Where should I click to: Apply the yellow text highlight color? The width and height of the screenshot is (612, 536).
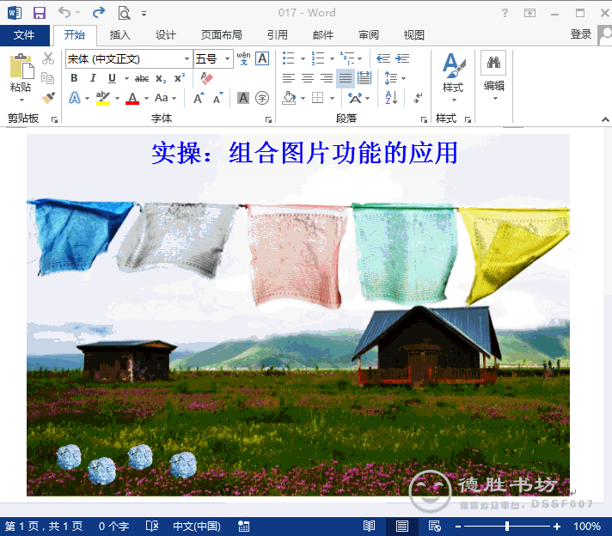[x=103, y=98]
